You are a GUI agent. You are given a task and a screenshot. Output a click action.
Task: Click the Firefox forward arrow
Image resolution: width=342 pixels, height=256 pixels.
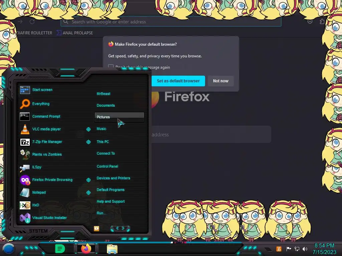coord(20,22)
